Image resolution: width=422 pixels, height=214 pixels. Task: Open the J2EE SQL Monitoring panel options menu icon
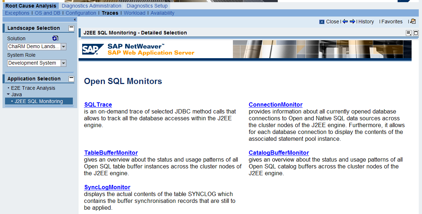tap(408, 33)
